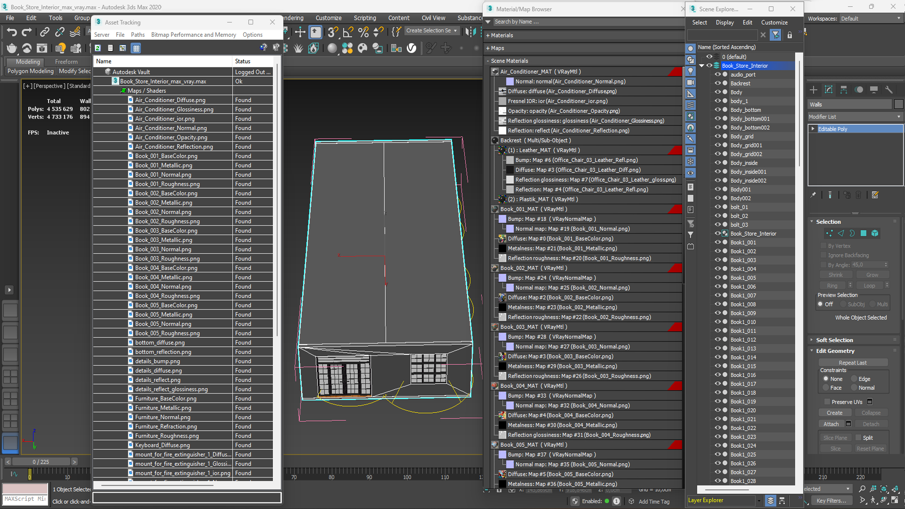The image size is (905, 509).
Task: Expand the Materials group in Material Browser
Action: (488, 35)
